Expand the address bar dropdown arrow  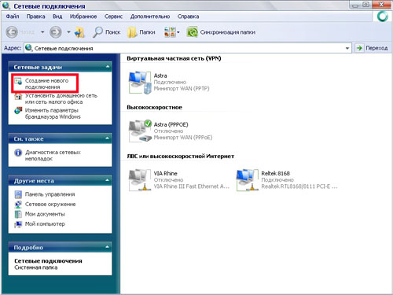coord(347,48)
